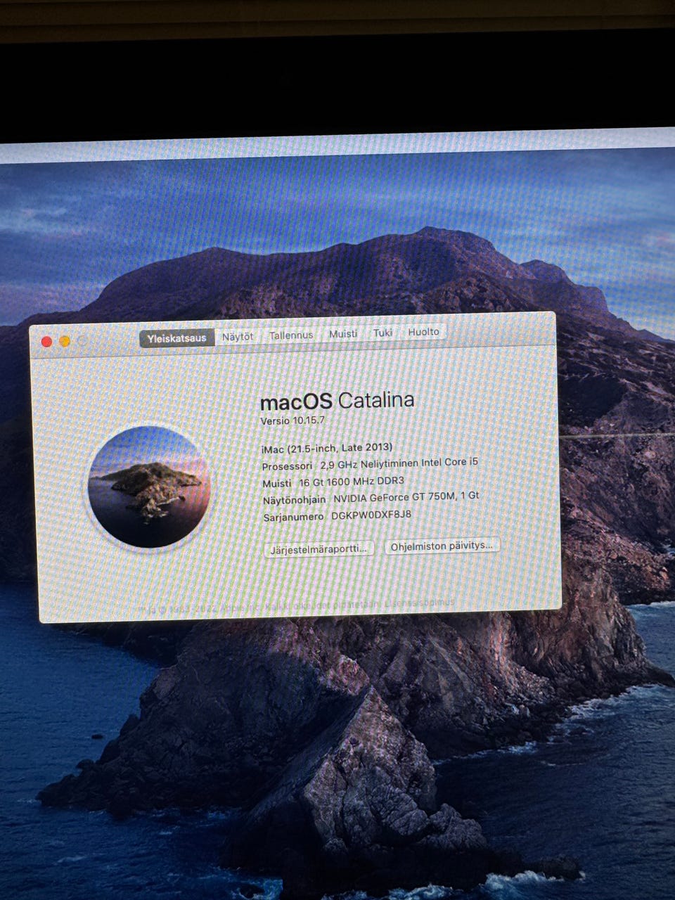Click the 2,9 GHz Neliytiminen Intel Core i5 value

click(x=399, y=463)
